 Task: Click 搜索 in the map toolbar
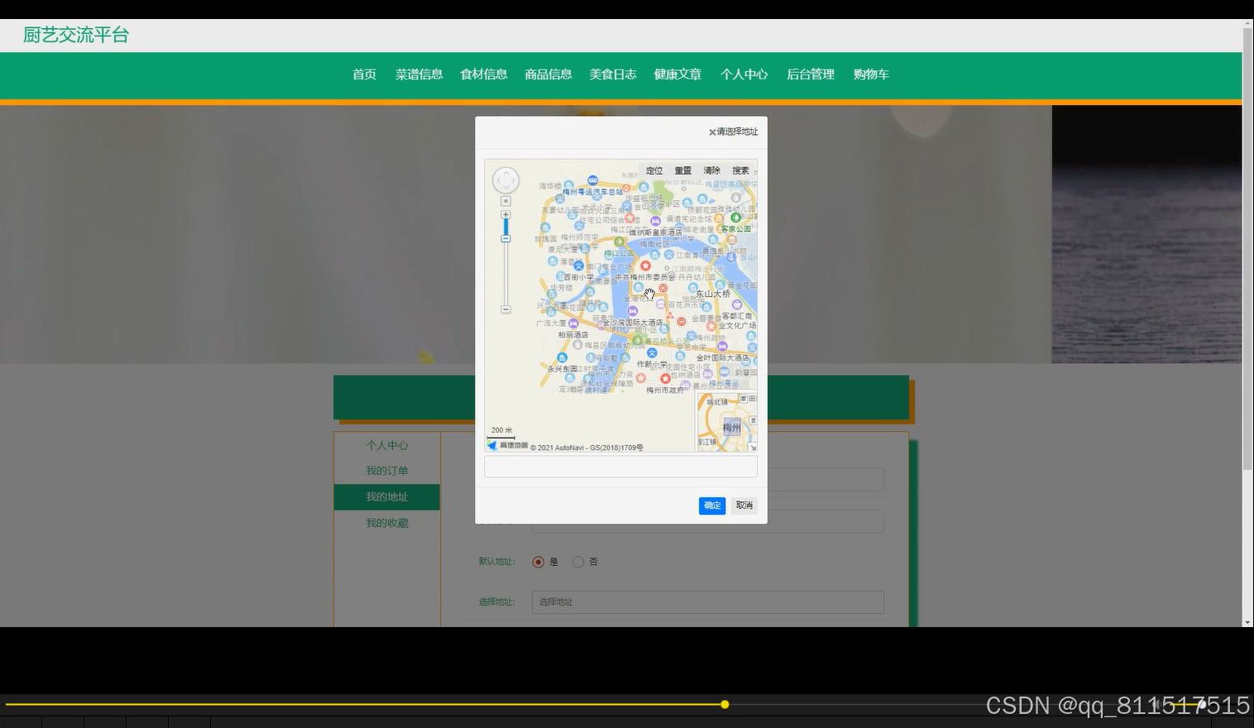coord(740,170)
